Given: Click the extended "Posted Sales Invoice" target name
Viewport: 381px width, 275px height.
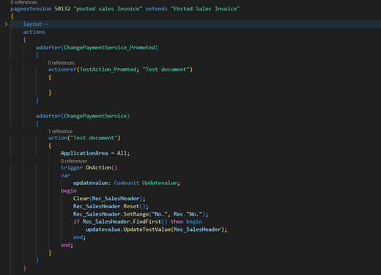Looking at the screenshot, I should (205, 9).
